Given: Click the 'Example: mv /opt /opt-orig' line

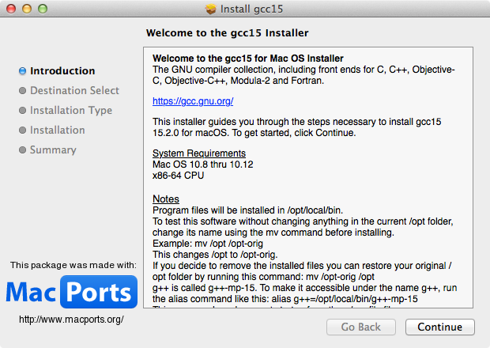Looking at the screenshot, I should point(208,244).
